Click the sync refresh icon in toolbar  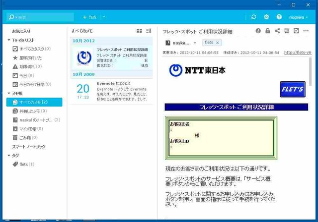click(x=253, y=17)
